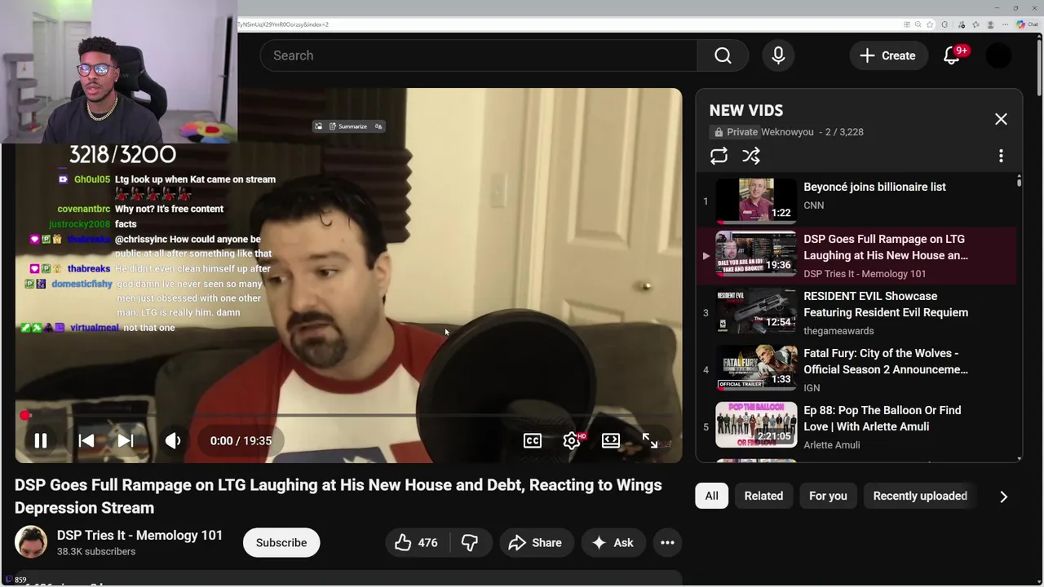Mute the video volume
The image size is (1044, 587).
click(173, 440)
